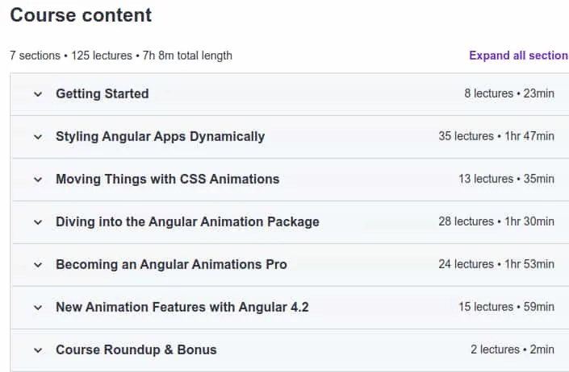Expand New Animation Features with Angular 4.2 chevron
Viewport: 569px width, 372px height.
click(38, 308)
